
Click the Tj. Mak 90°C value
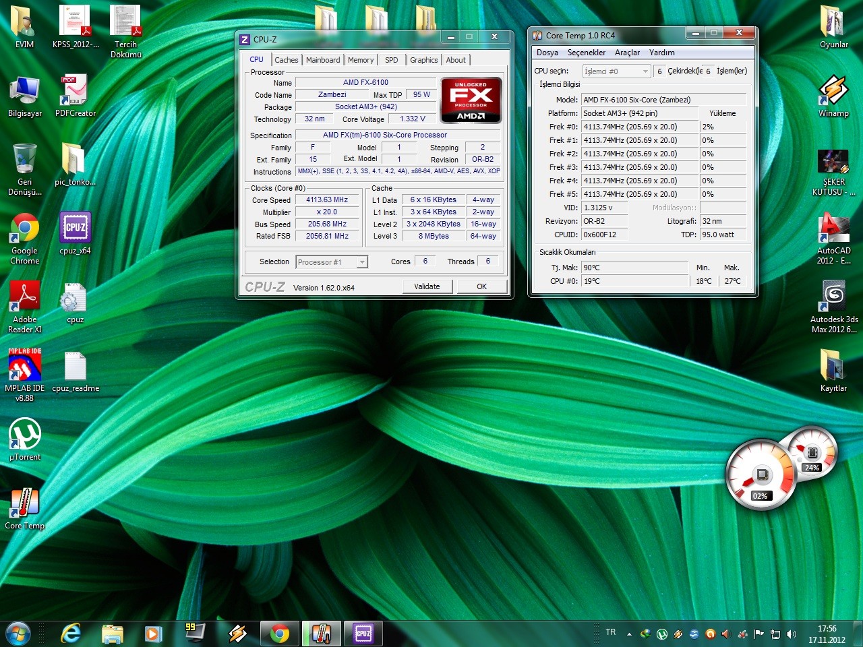click(634, 268)
